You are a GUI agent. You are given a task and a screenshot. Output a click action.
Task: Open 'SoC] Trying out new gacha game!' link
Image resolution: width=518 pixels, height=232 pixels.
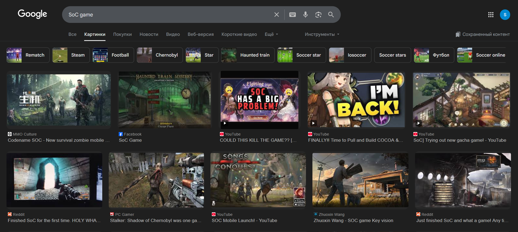point(460,140)
